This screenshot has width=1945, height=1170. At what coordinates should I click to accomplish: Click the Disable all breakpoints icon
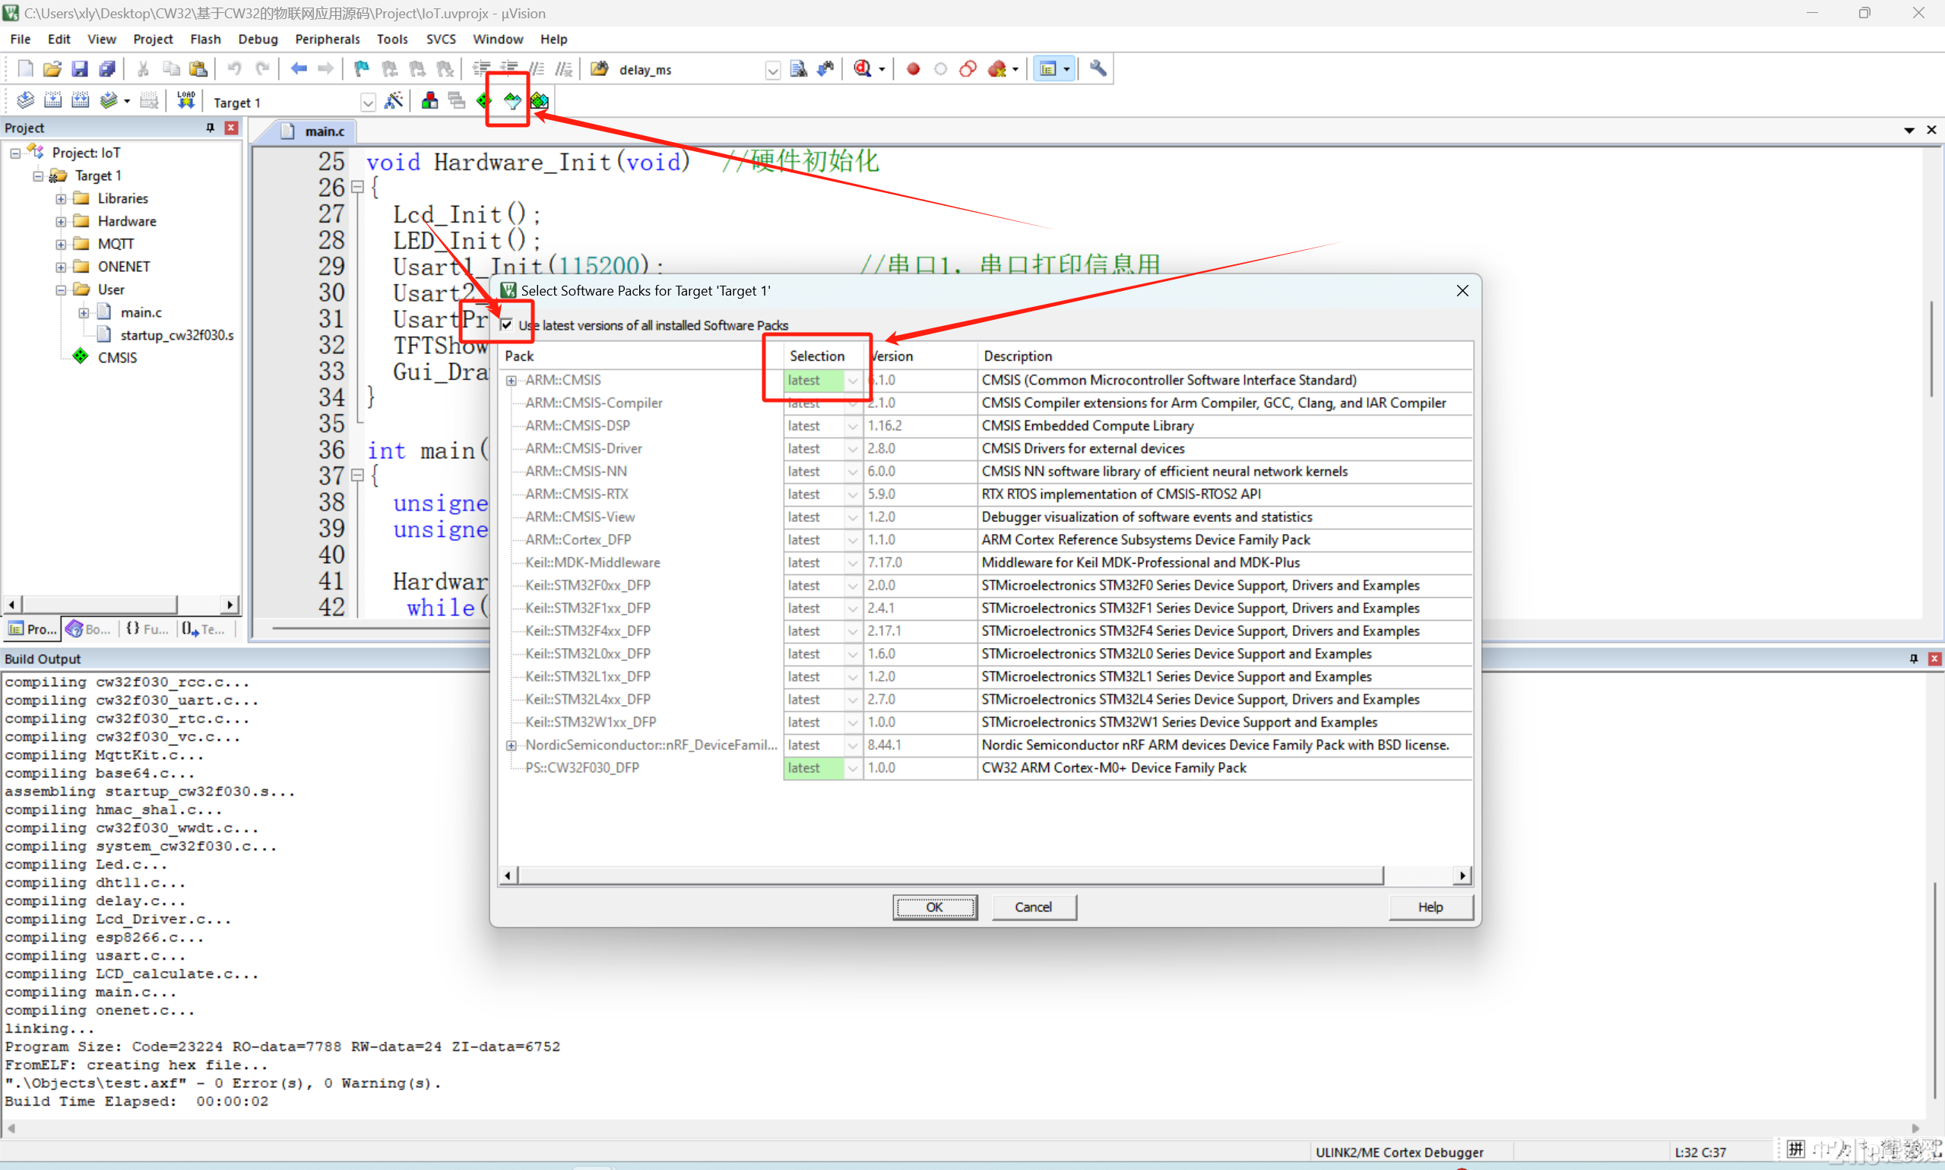click(x=968, y=69)
